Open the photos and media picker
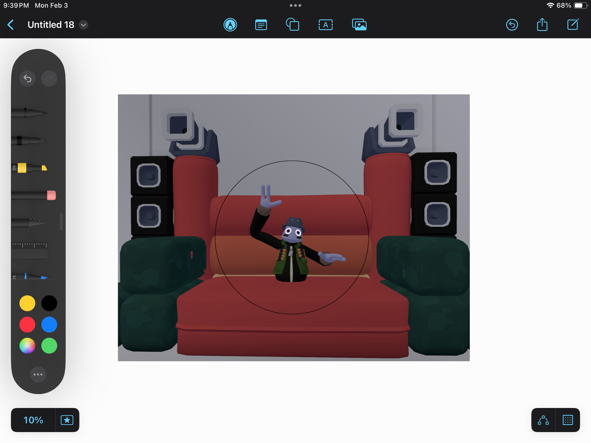This screenshot has width=591, height=443. coord(359,25)
